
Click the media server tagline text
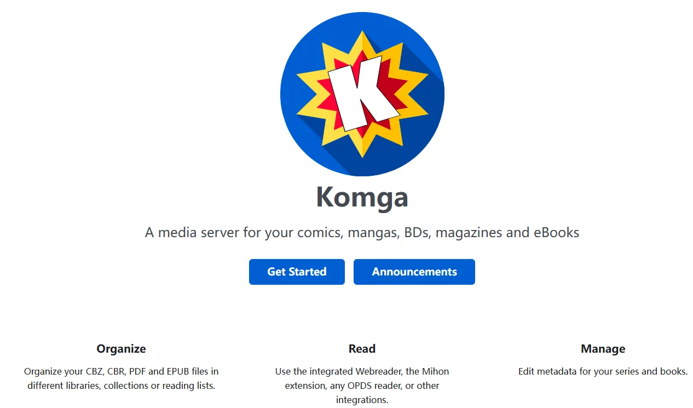coord(362,232)
